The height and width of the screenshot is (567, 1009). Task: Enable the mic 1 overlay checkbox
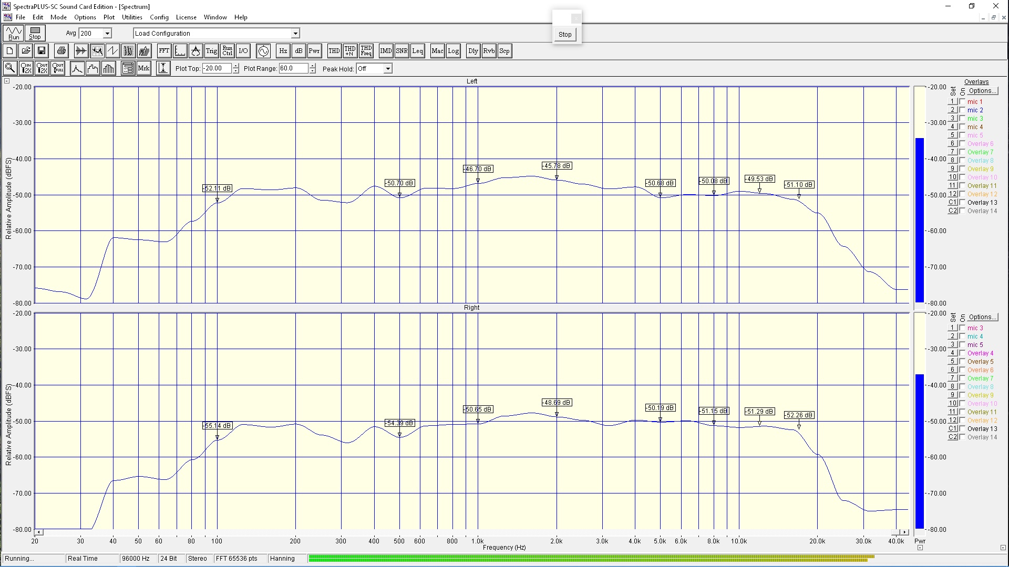[962, 102]
